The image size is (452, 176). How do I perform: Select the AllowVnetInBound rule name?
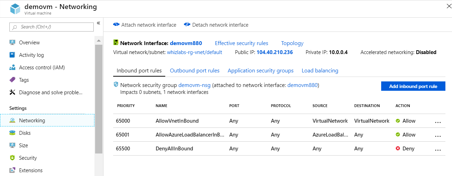[177, 121]
